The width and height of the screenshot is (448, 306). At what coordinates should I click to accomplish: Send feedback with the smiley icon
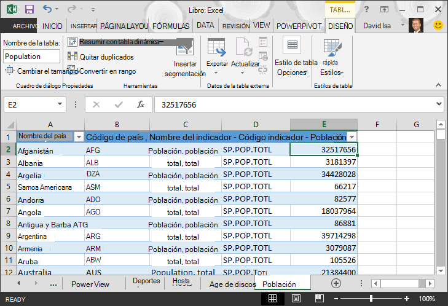[438, 25]
